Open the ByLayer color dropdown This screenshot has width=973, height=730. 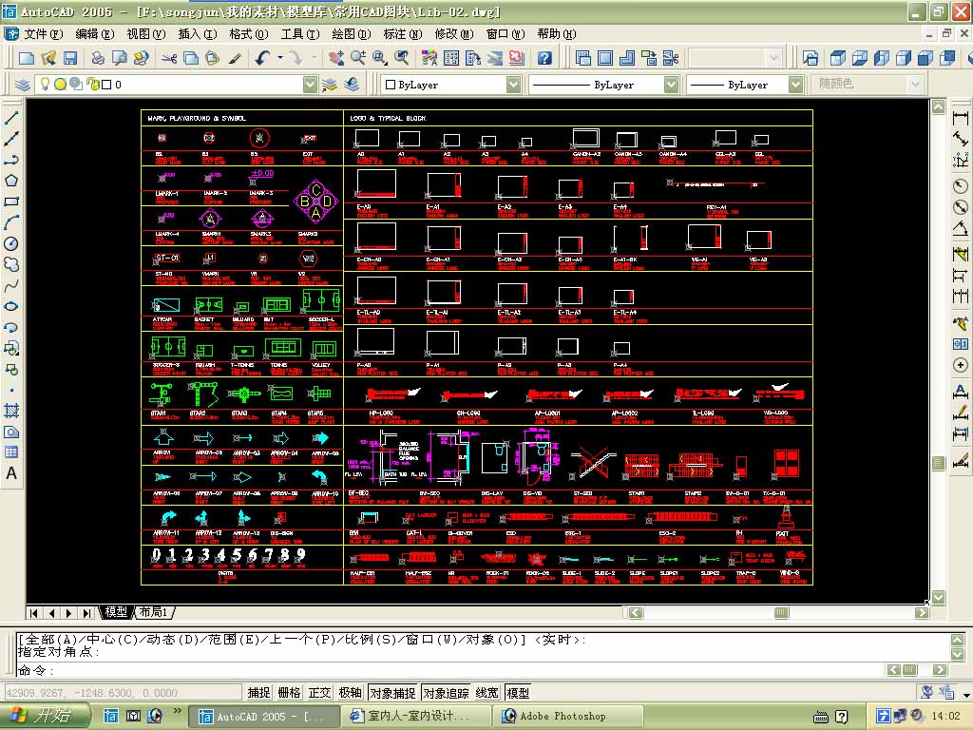tap(513, 85)
